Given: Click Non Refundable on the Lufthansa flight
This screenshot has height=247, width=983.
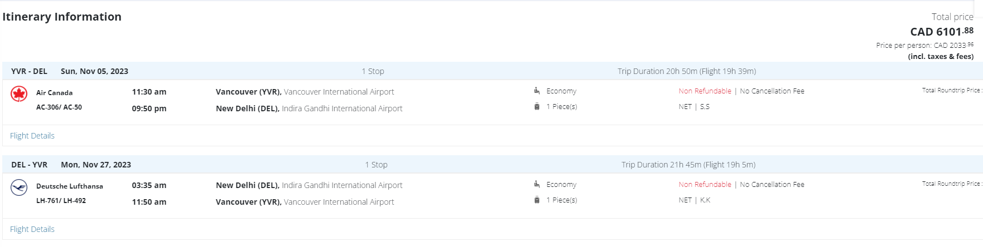Looking at the screenshot, I should [x=705, y=184].
